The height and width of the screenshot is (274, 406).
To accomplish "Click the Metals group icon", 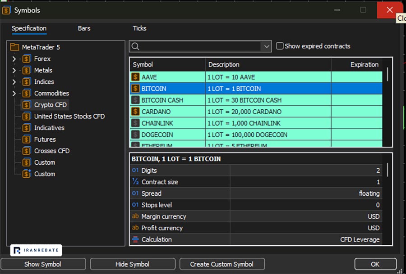I will [x=27, y=70].
